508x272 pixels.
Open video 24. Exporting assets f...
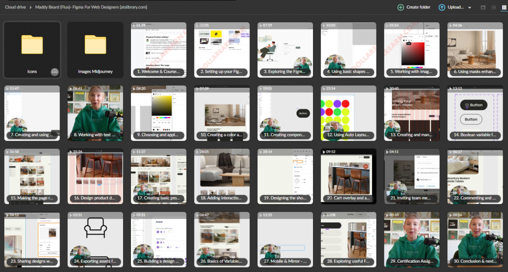tap(95, 240)
